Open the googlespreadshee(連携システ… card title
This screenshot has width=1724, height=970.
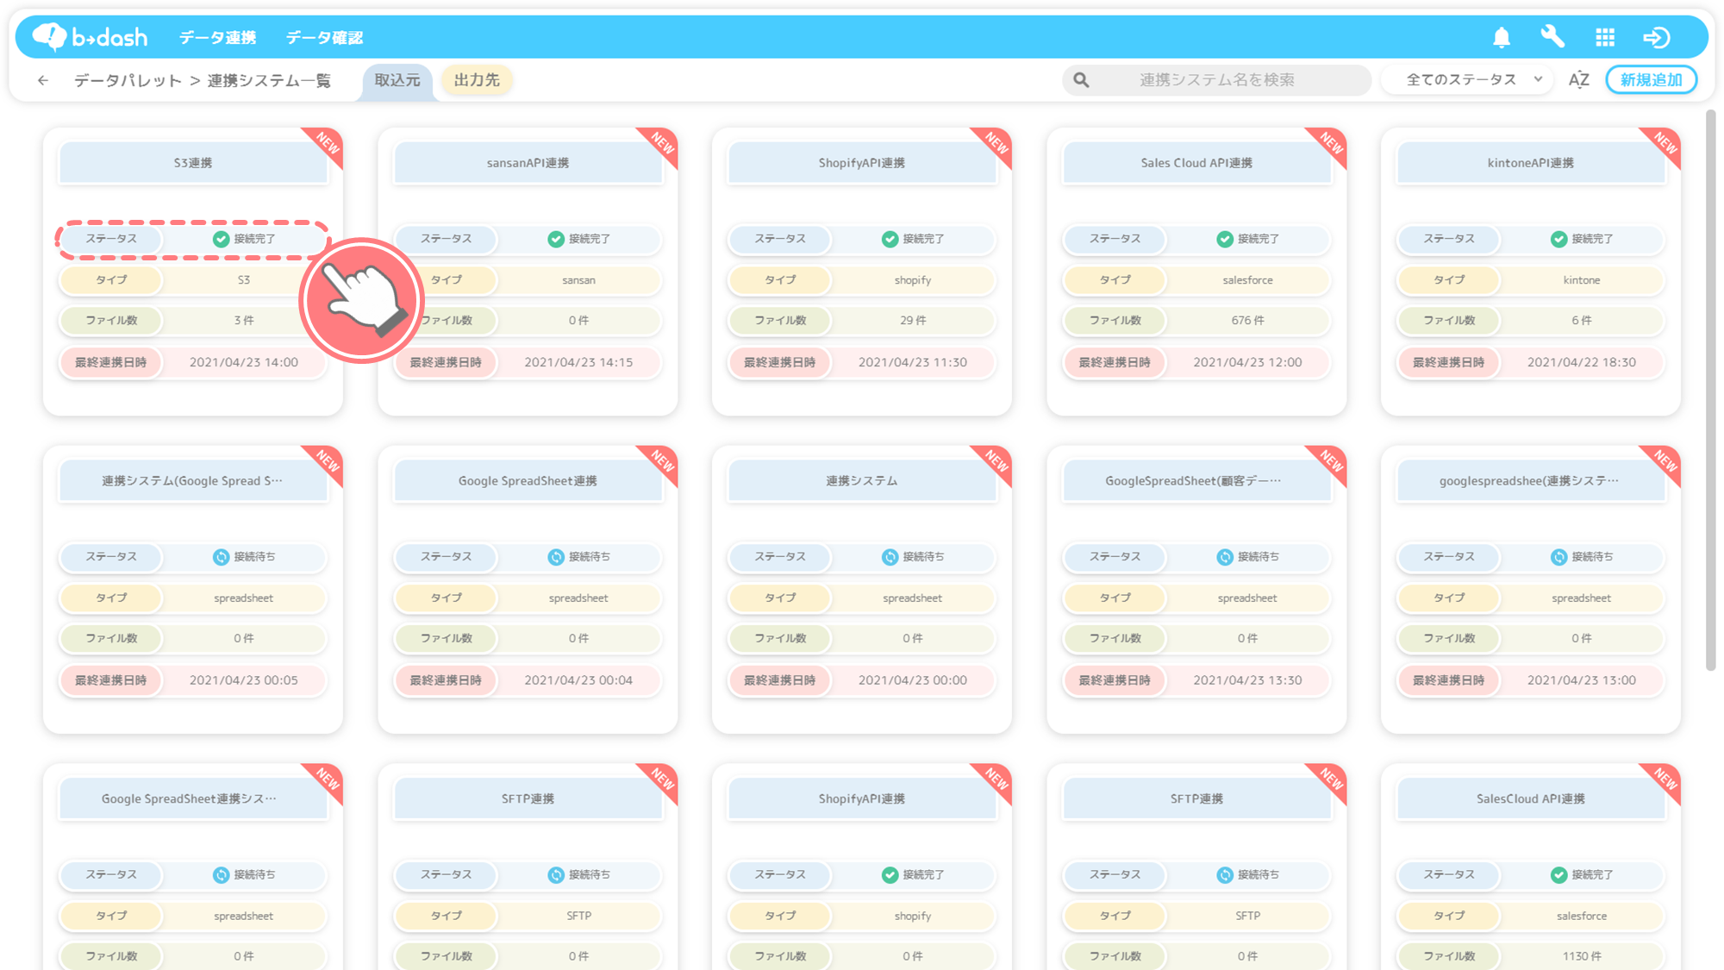click(1531, 481)
